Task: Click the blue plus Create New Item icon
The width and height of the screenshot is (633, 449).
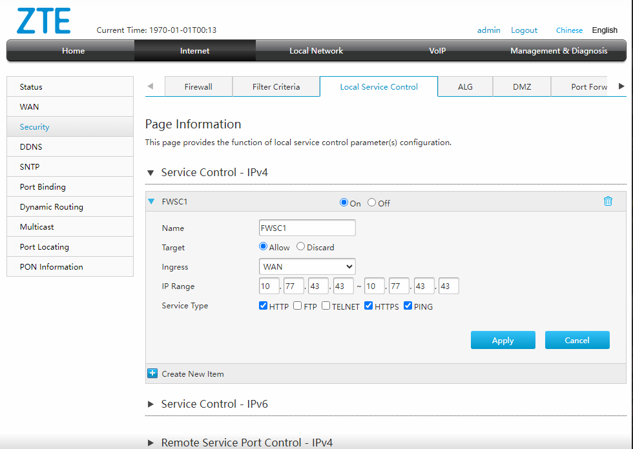Action: (x=152, y=374)
